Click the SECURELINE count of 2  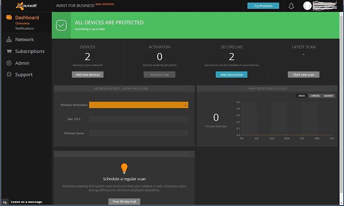coord(231,57)
